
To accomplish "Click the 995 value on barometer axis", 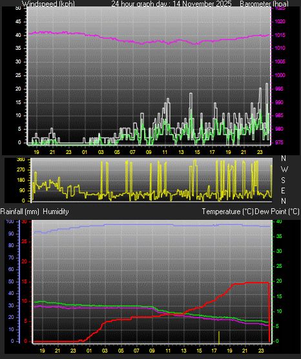I will coord(279,89).
